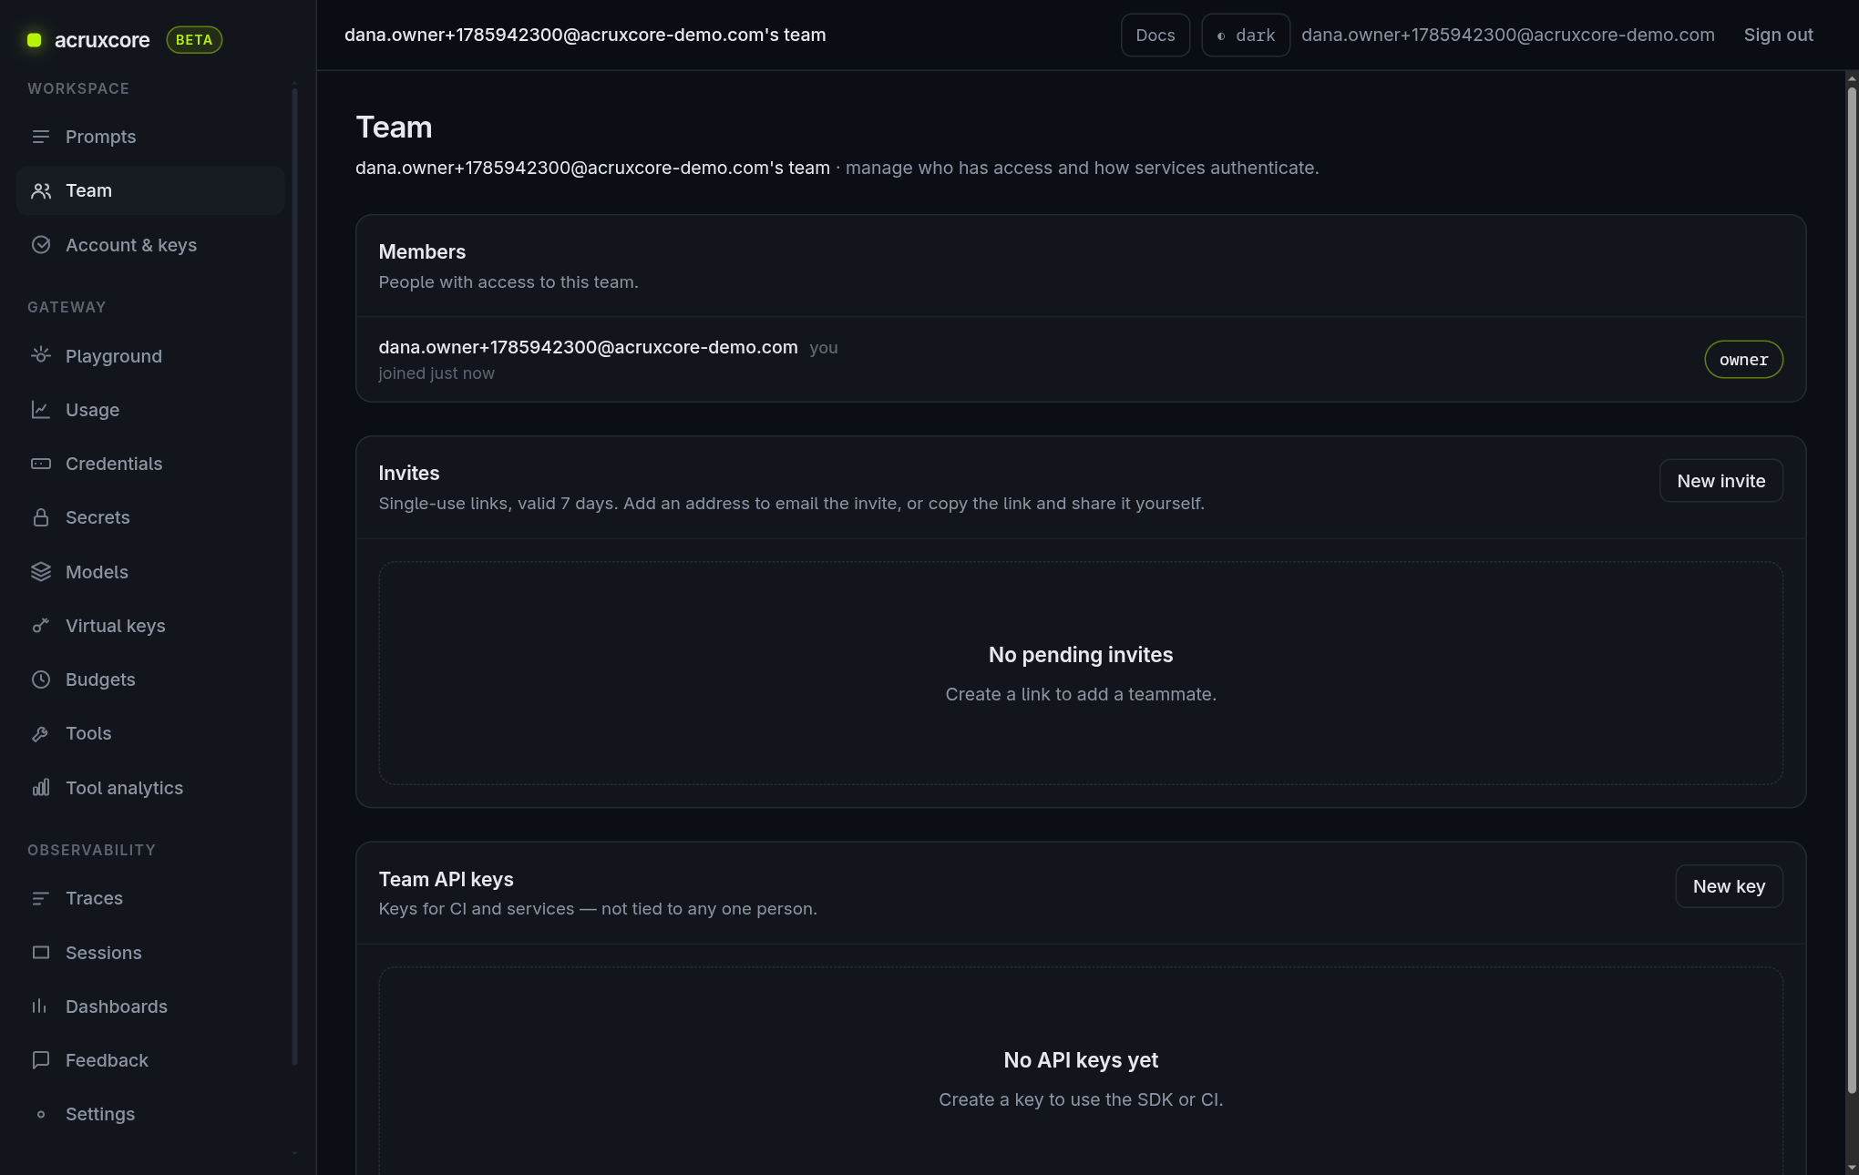Click the 'Members' heading

422,252
